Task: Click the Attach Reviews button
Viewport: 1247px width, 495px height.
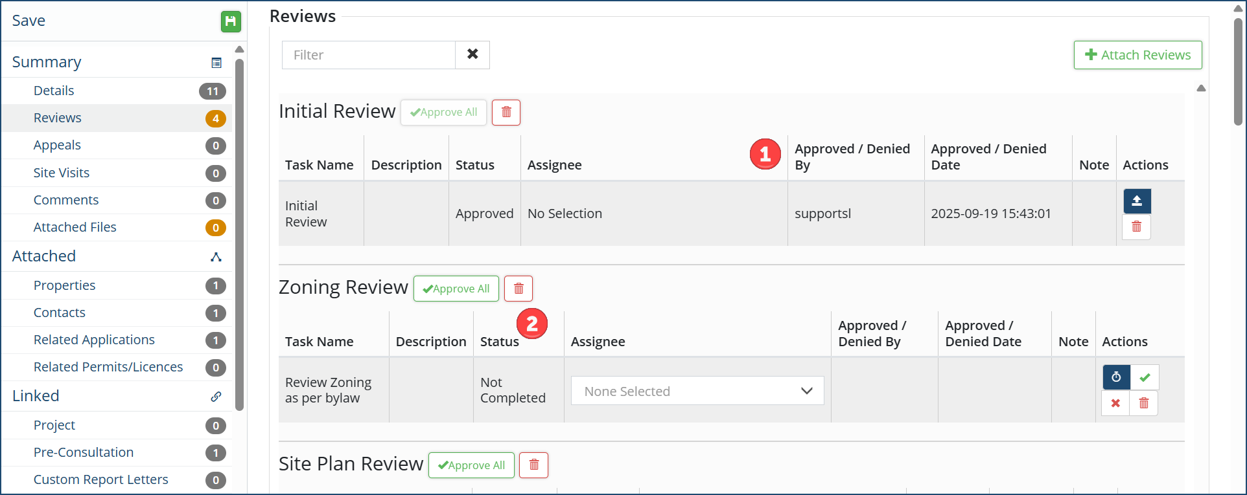Action: pos(1137,55)
